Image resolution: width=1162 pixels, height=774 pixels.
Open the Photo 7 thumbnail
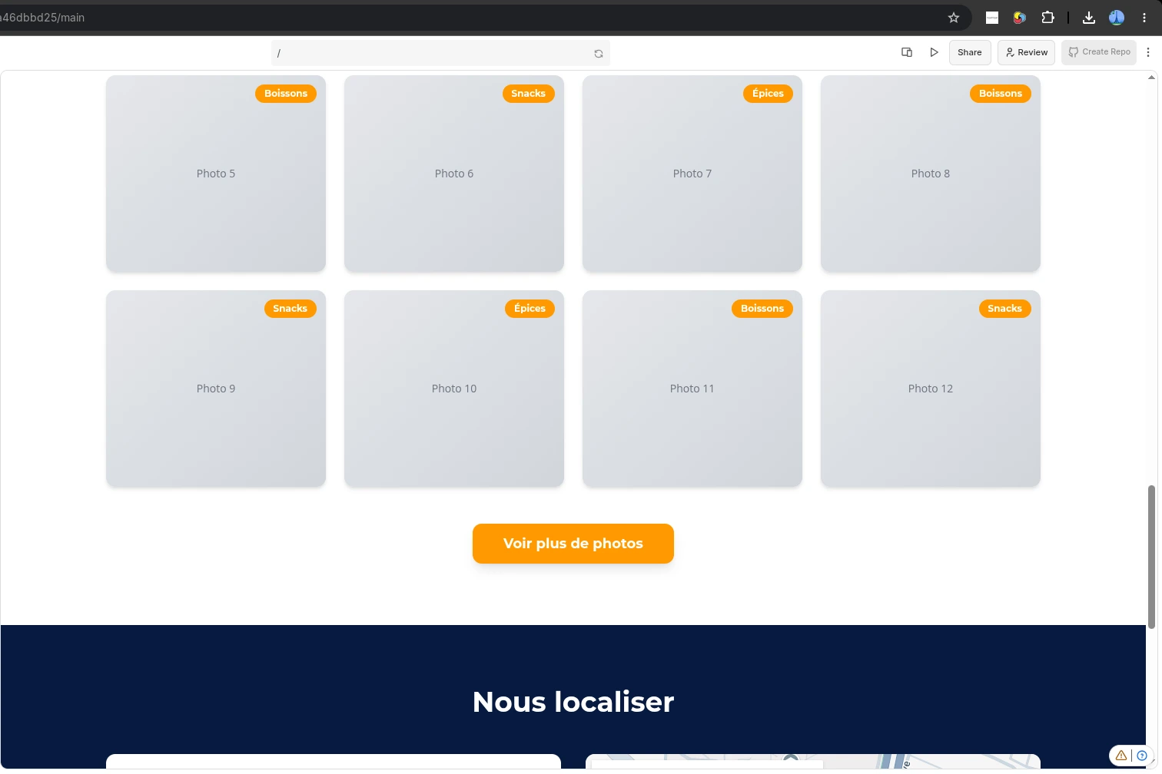(692, 174)
